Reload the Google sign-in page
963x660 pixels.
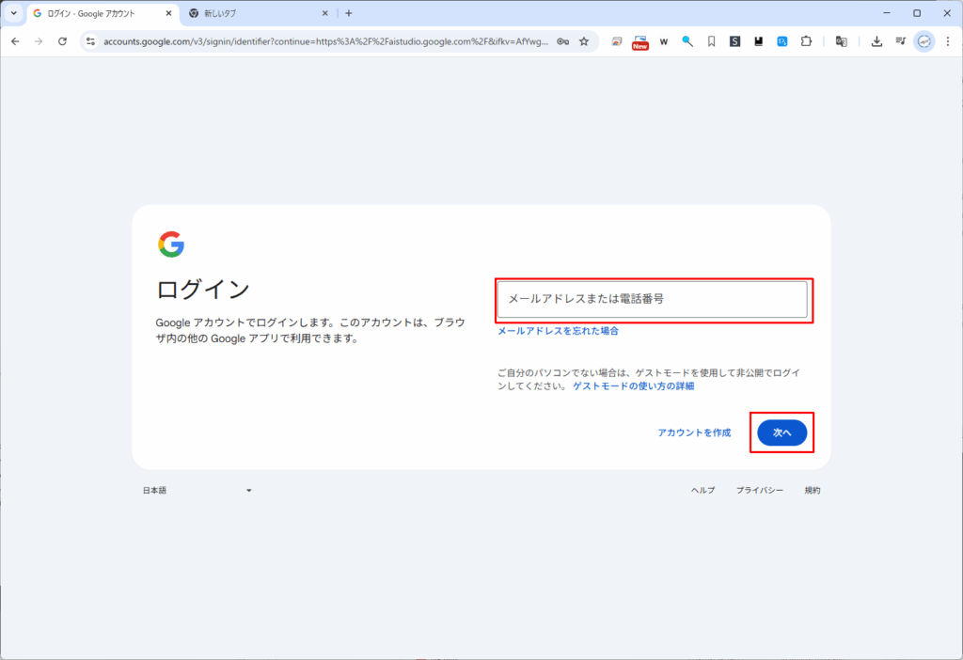point(62,41)
